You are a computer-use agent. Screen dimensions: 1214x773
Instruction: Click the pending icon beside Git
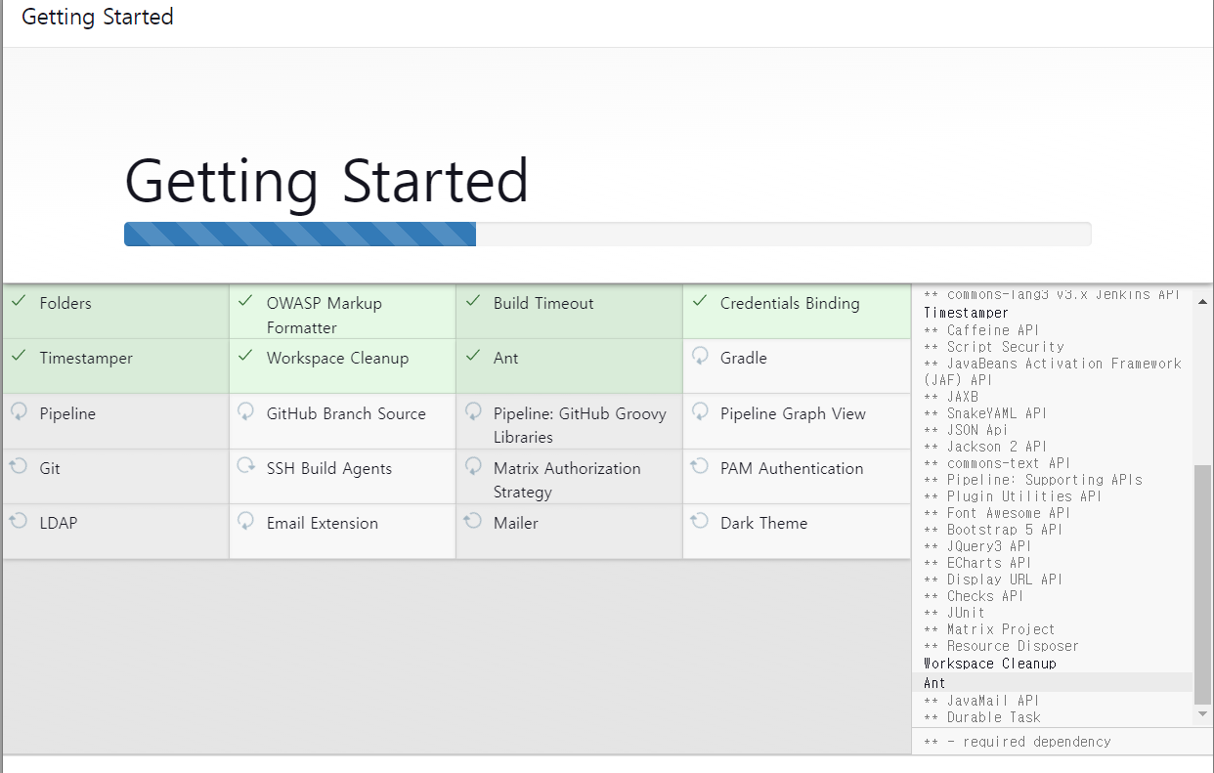[x=19, y=466]
